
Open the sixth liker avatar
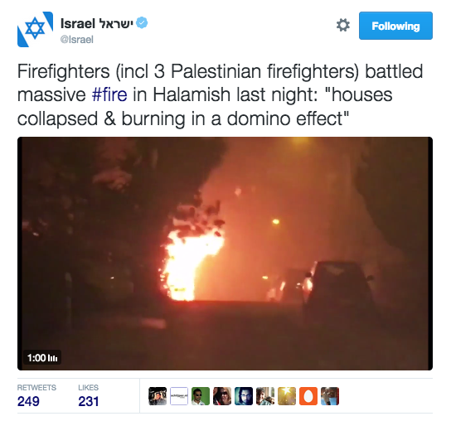tap(265, 396)
